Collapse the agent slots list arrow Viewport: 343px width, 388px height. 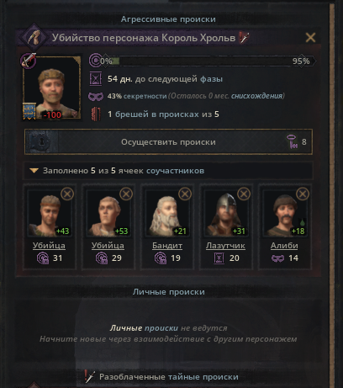point(34,171)
